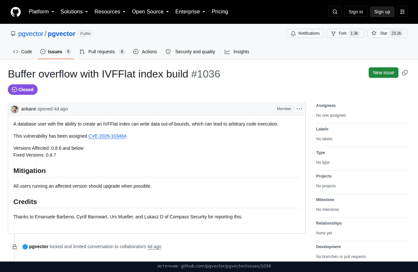This screenshot has width=418, height=272.
Task: Click ankane's avatar image
Action: (15, 109)
